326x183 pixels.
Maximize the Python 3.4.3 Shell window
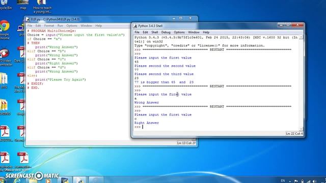[288, 25]
